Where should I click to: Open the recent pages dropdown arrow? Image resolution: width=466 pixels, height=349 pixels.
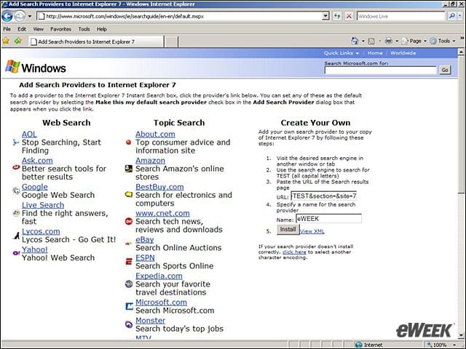click(x=29, y=16)
